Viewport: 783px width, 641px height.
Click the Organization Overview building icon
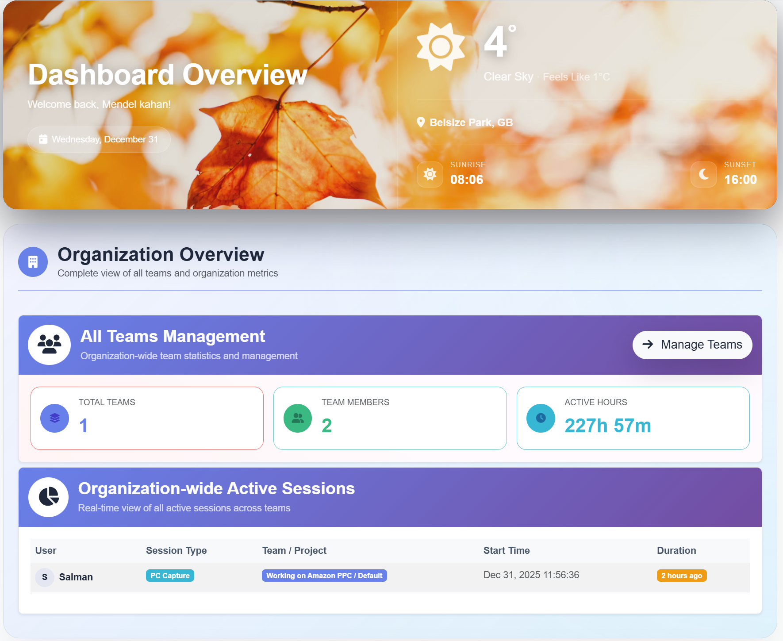pos(33,262)
